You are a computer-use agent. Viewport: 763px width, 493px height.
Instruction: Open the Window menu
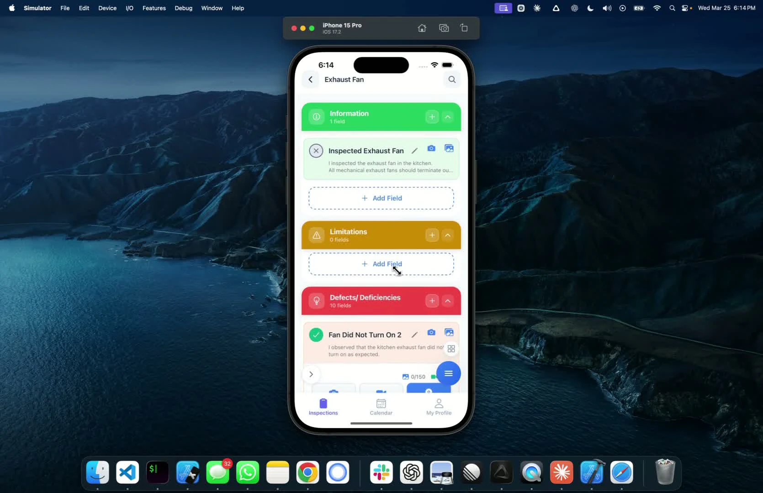[212, 8]
